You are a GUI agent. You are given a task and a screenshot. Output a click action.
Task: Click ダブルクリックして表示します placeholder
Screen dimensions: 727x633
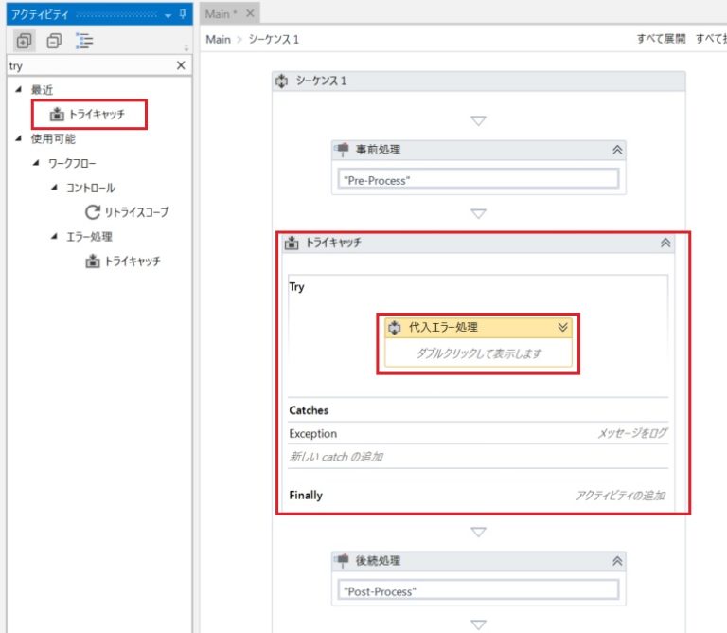point(478,353)
